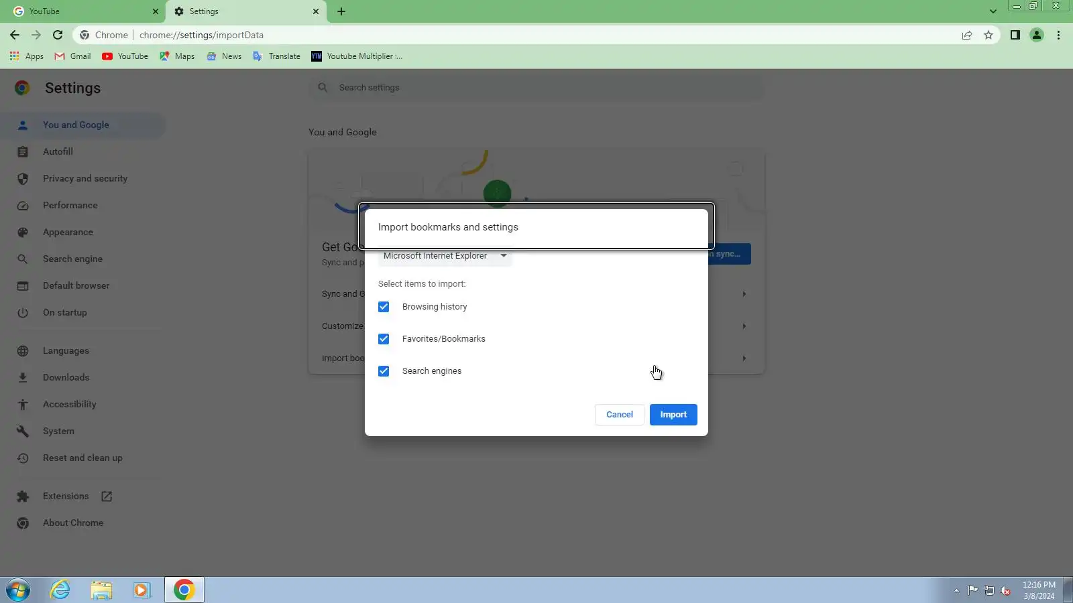Open the Maps bookmark
The width and height of the screenshot is (1073, 603).
click(177, 56)
